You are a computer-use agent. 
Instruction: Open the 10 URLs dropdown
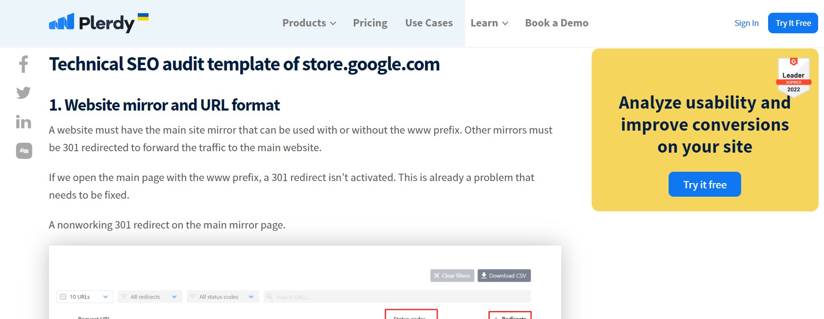pos(85,296)
